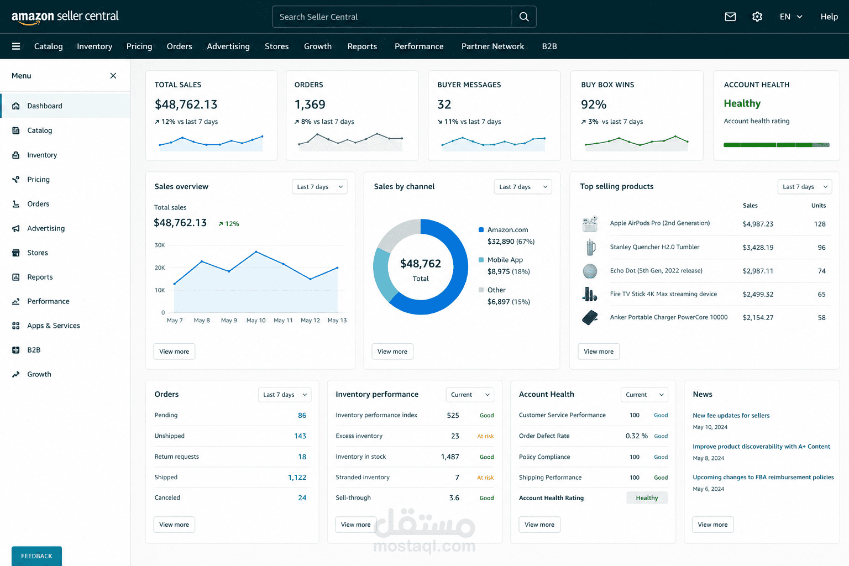Image resolution: width=849 pixels, height=566 pixels.
Task: Open the Apple AirPods Pro product thumbnail
Action: (x=590, y=223)
